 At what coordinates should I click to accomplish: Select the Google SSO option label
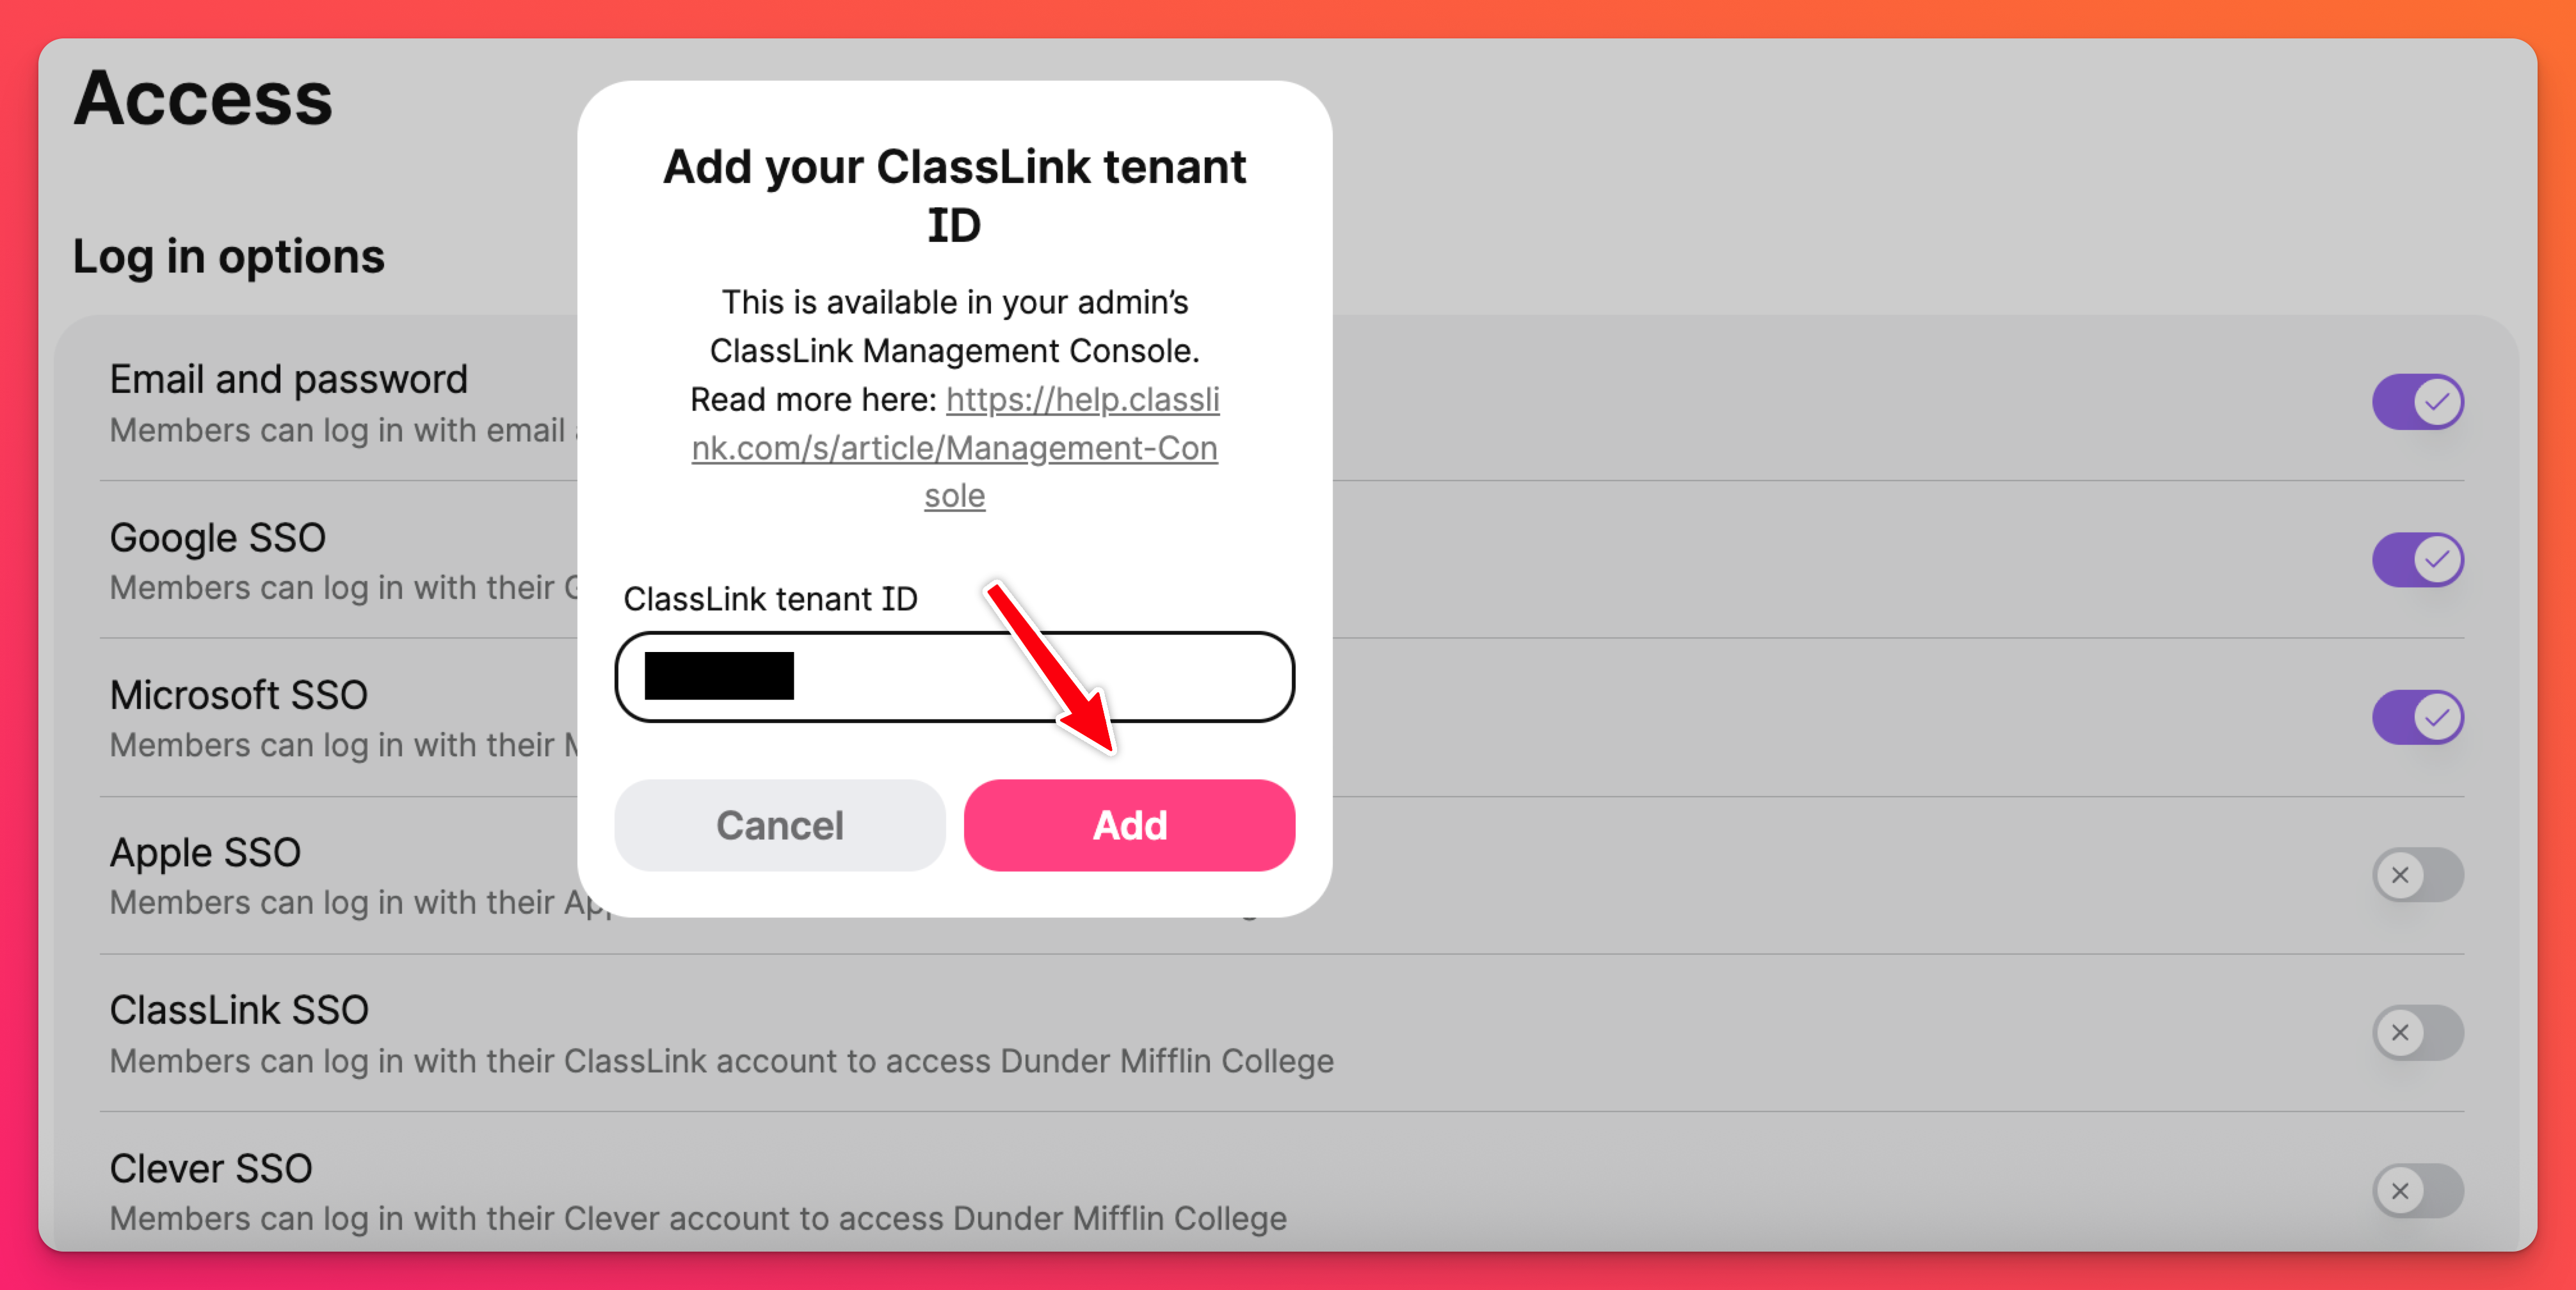click(x=217, y=537)
